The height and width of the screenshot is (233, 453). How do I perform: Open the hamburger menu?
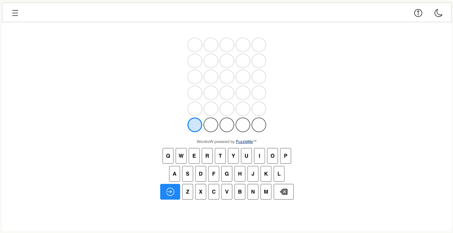click(x=15, y=13)
